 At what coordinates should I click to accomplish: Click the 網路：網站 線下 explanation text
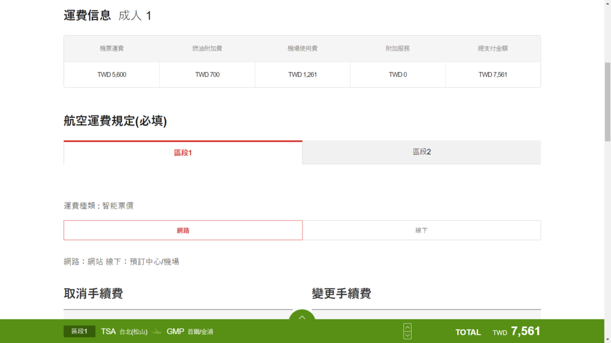pos(122,262)
